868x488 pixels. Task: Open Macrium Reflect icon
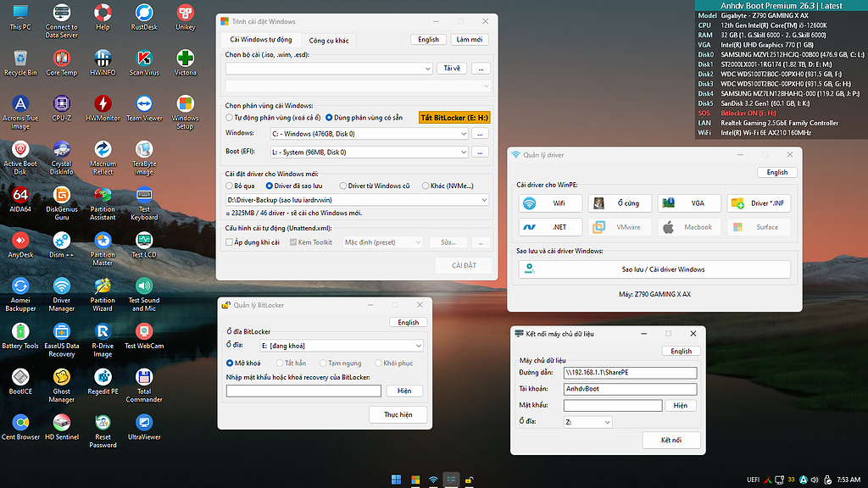[103, 158]
